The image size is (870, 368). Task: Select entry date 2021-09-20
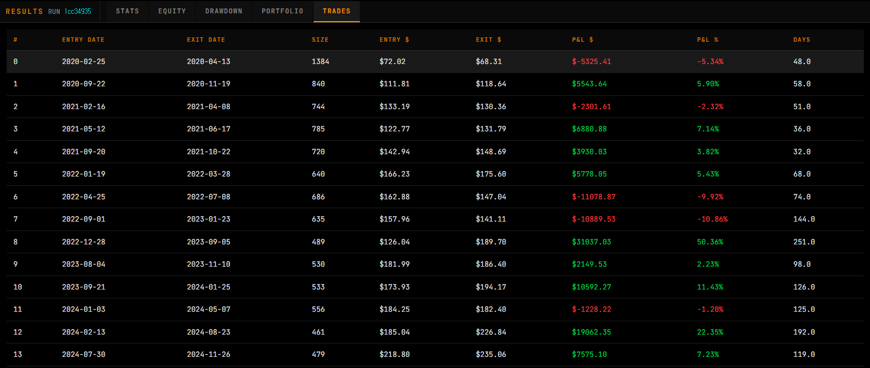point(84,152)
